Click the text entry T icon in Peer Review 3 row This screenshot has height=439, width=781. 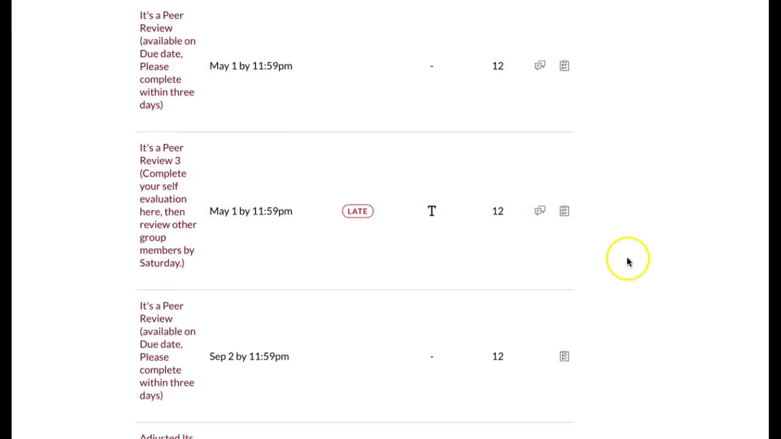pyautogui.click(x=431, y=211)
